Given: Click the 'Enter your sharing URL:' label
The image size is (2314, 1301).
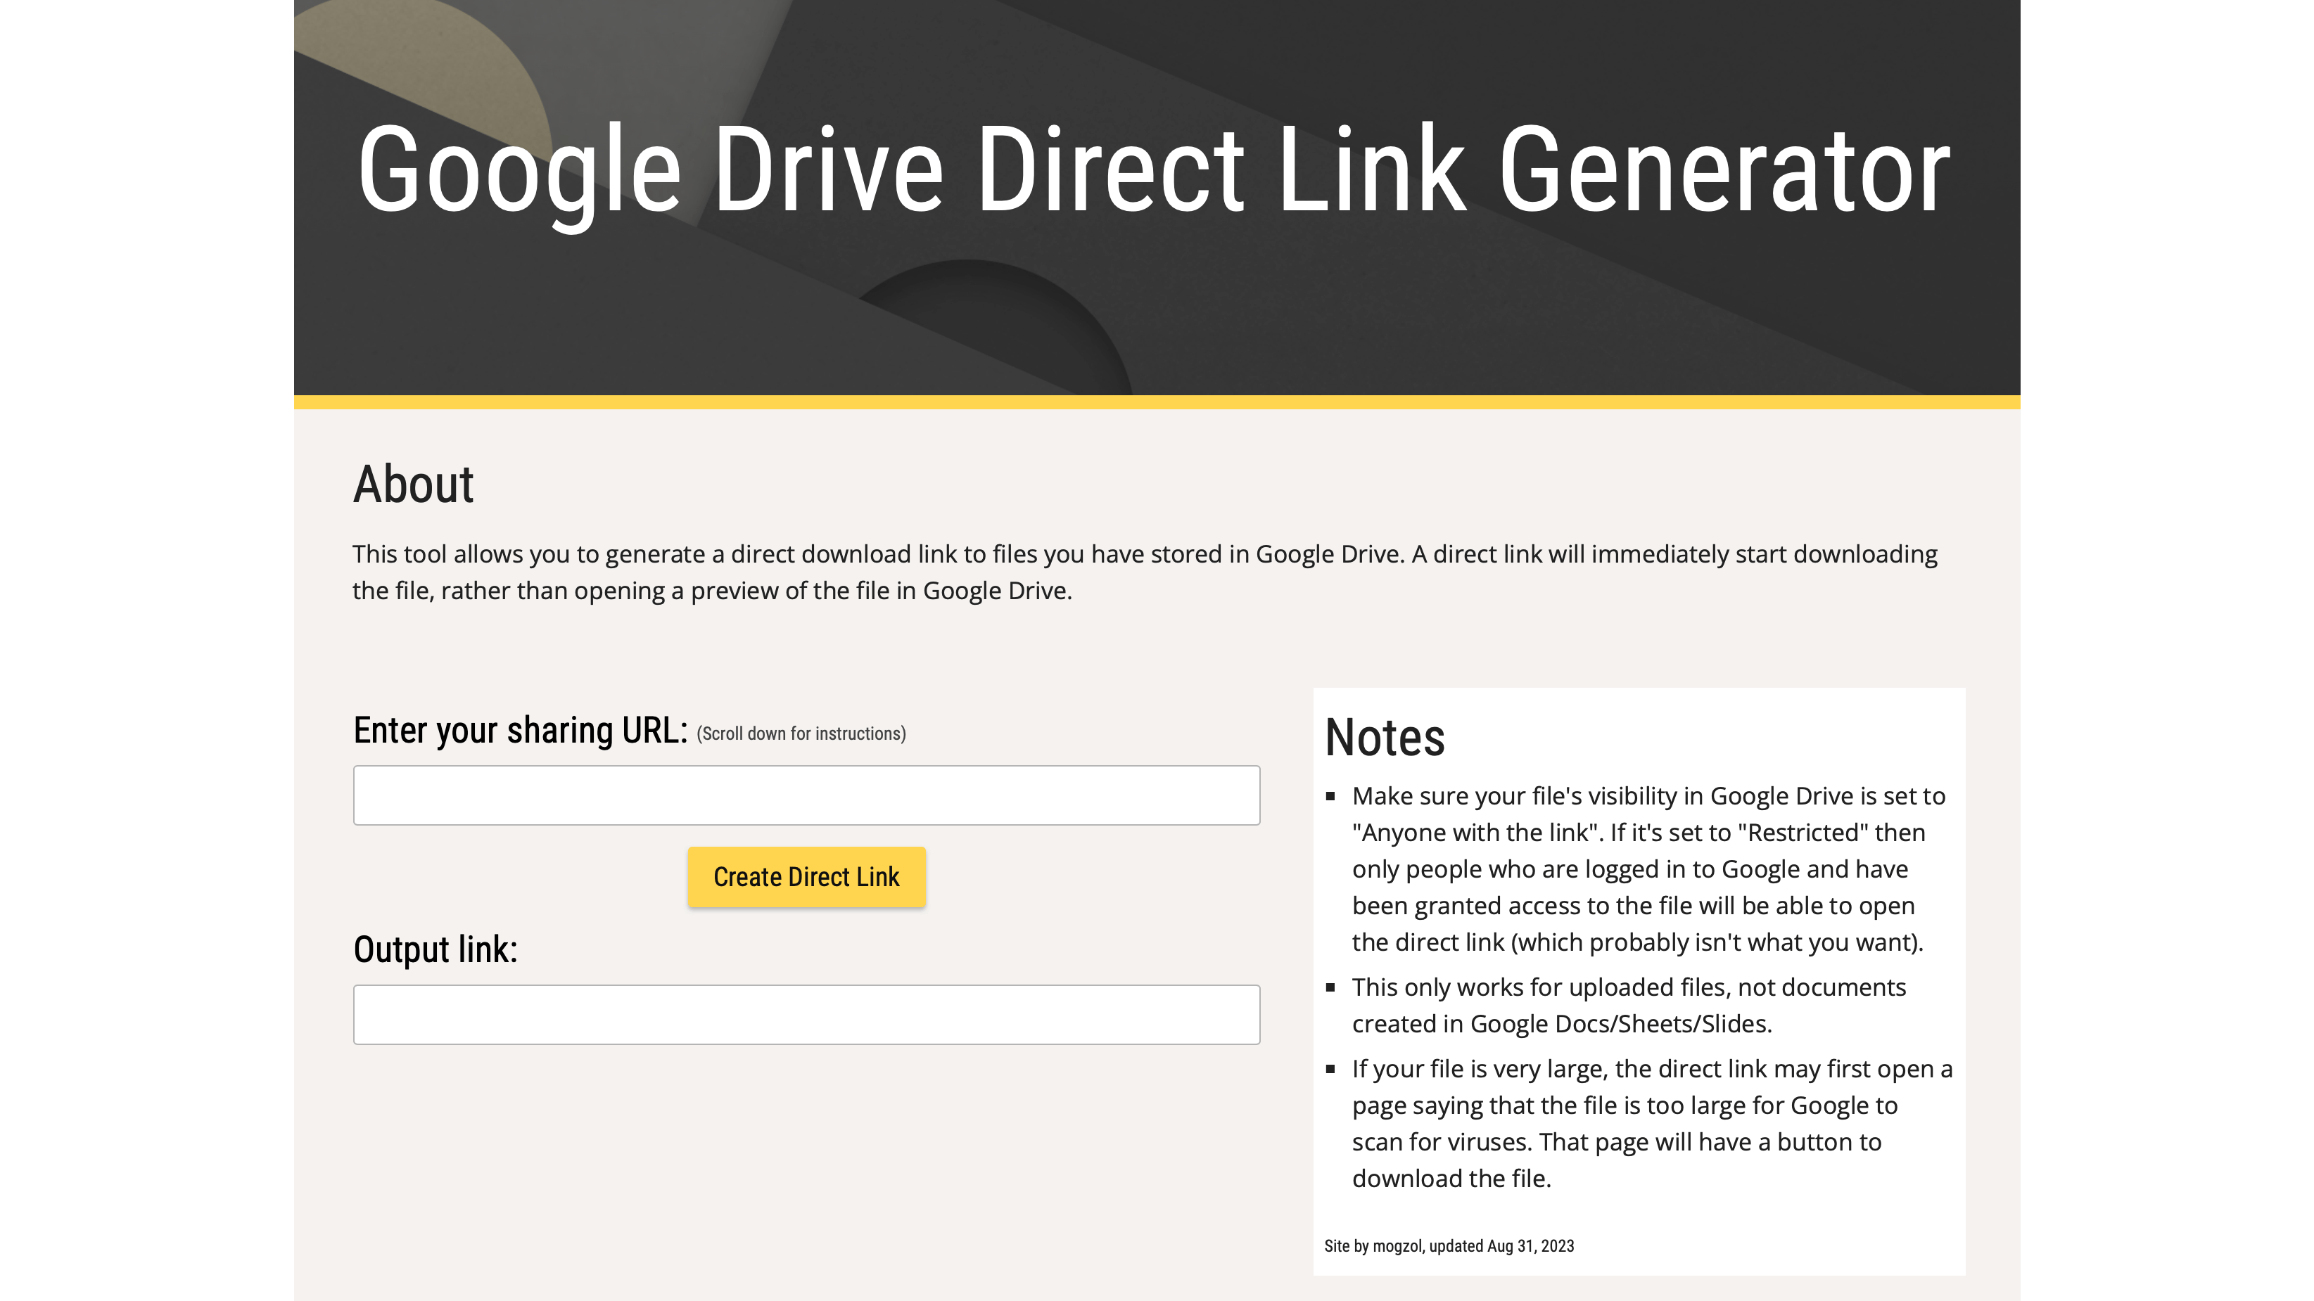Looking at the screenshot, I should (520, 731).
